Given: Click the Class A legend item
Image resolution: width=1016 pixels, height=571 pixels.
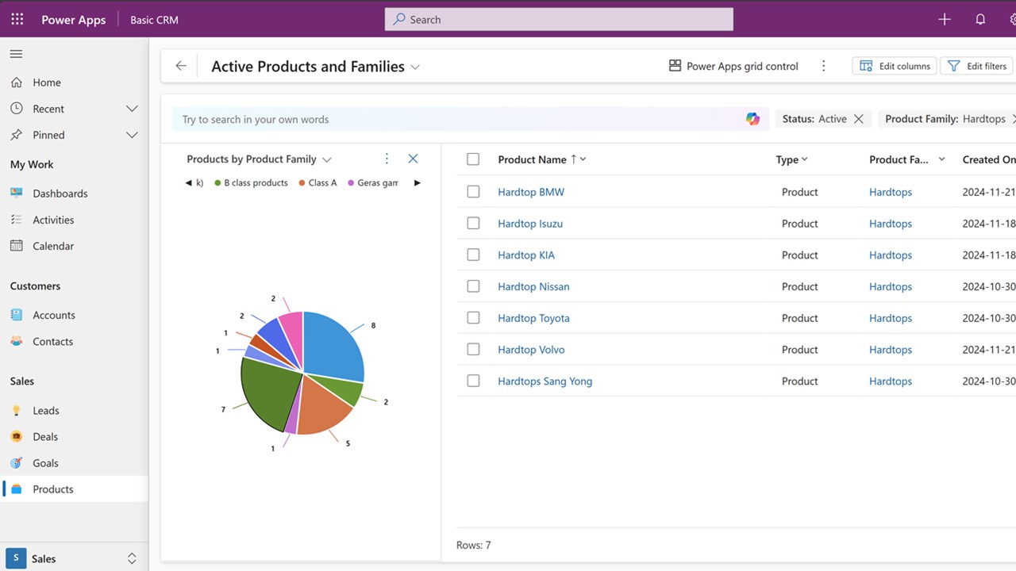Looking at the screenshot, I should pyautogui.click(x=317, y=182).
